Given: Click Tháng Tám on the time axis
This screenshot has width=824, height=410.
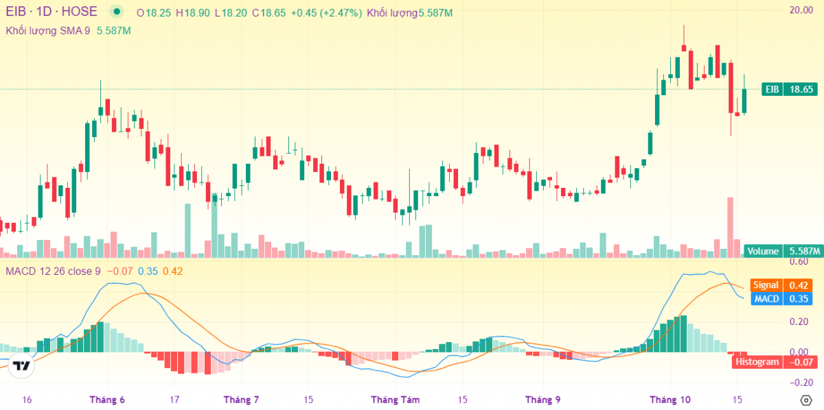Looking at the screenshot, I should [395, 400].
